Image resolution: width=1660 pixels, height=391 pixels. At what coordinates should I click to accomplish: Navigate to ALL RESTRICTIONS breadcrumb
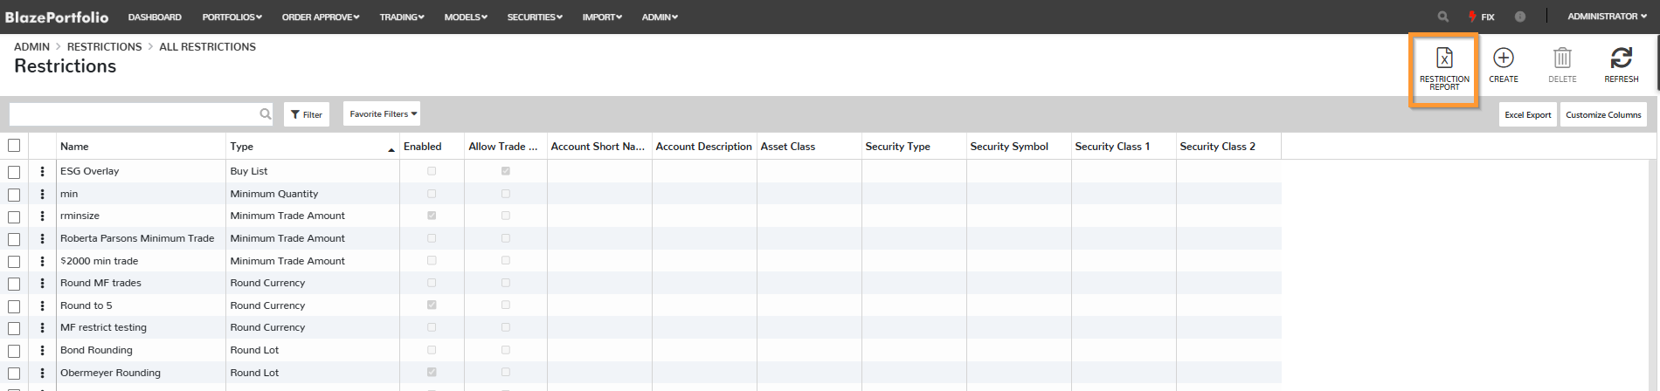coord(207,46)
